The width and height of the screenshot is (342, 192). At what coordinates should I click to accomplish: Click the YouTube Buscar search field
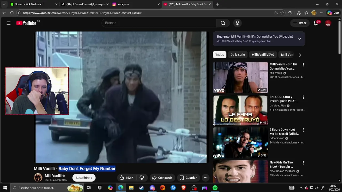[x=159, y=23]
